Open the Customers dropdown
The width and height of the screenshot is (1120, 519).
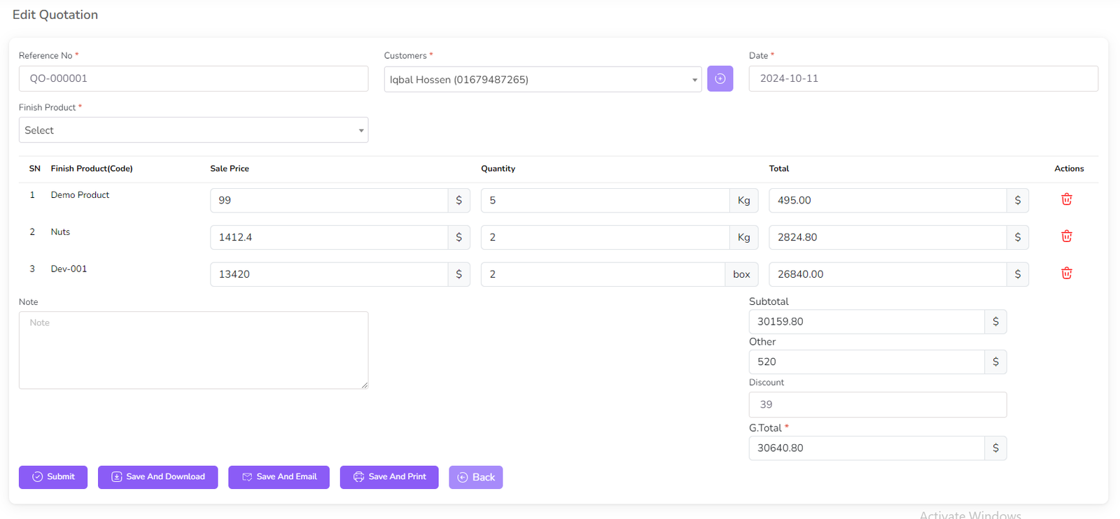click(542, 80)
